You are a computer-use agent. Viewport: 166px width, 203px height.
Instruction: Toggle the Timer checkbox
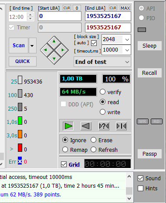point(12,28)
